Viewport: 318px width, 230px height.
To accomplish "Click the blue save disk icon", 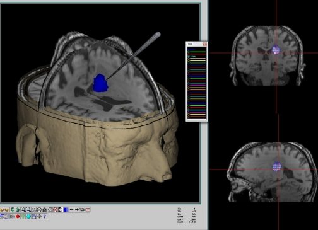I will 34,216.
